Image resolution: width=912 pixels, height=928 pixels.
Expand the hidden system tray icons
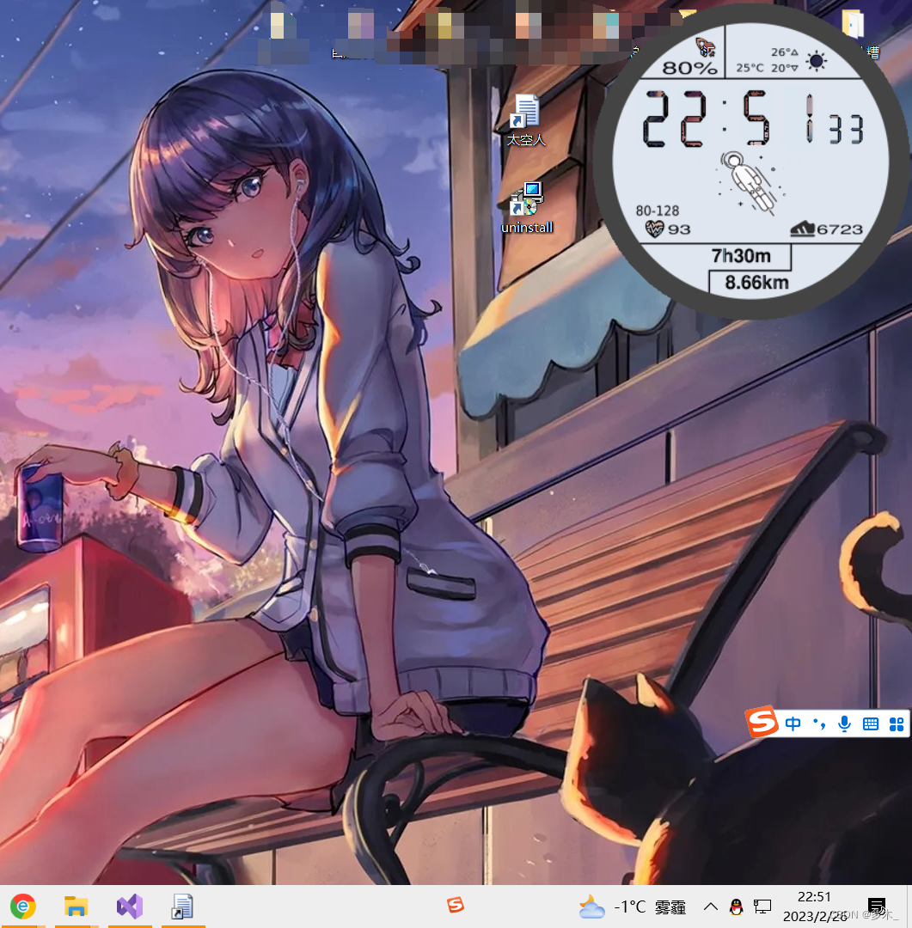[x=711, y=907]
